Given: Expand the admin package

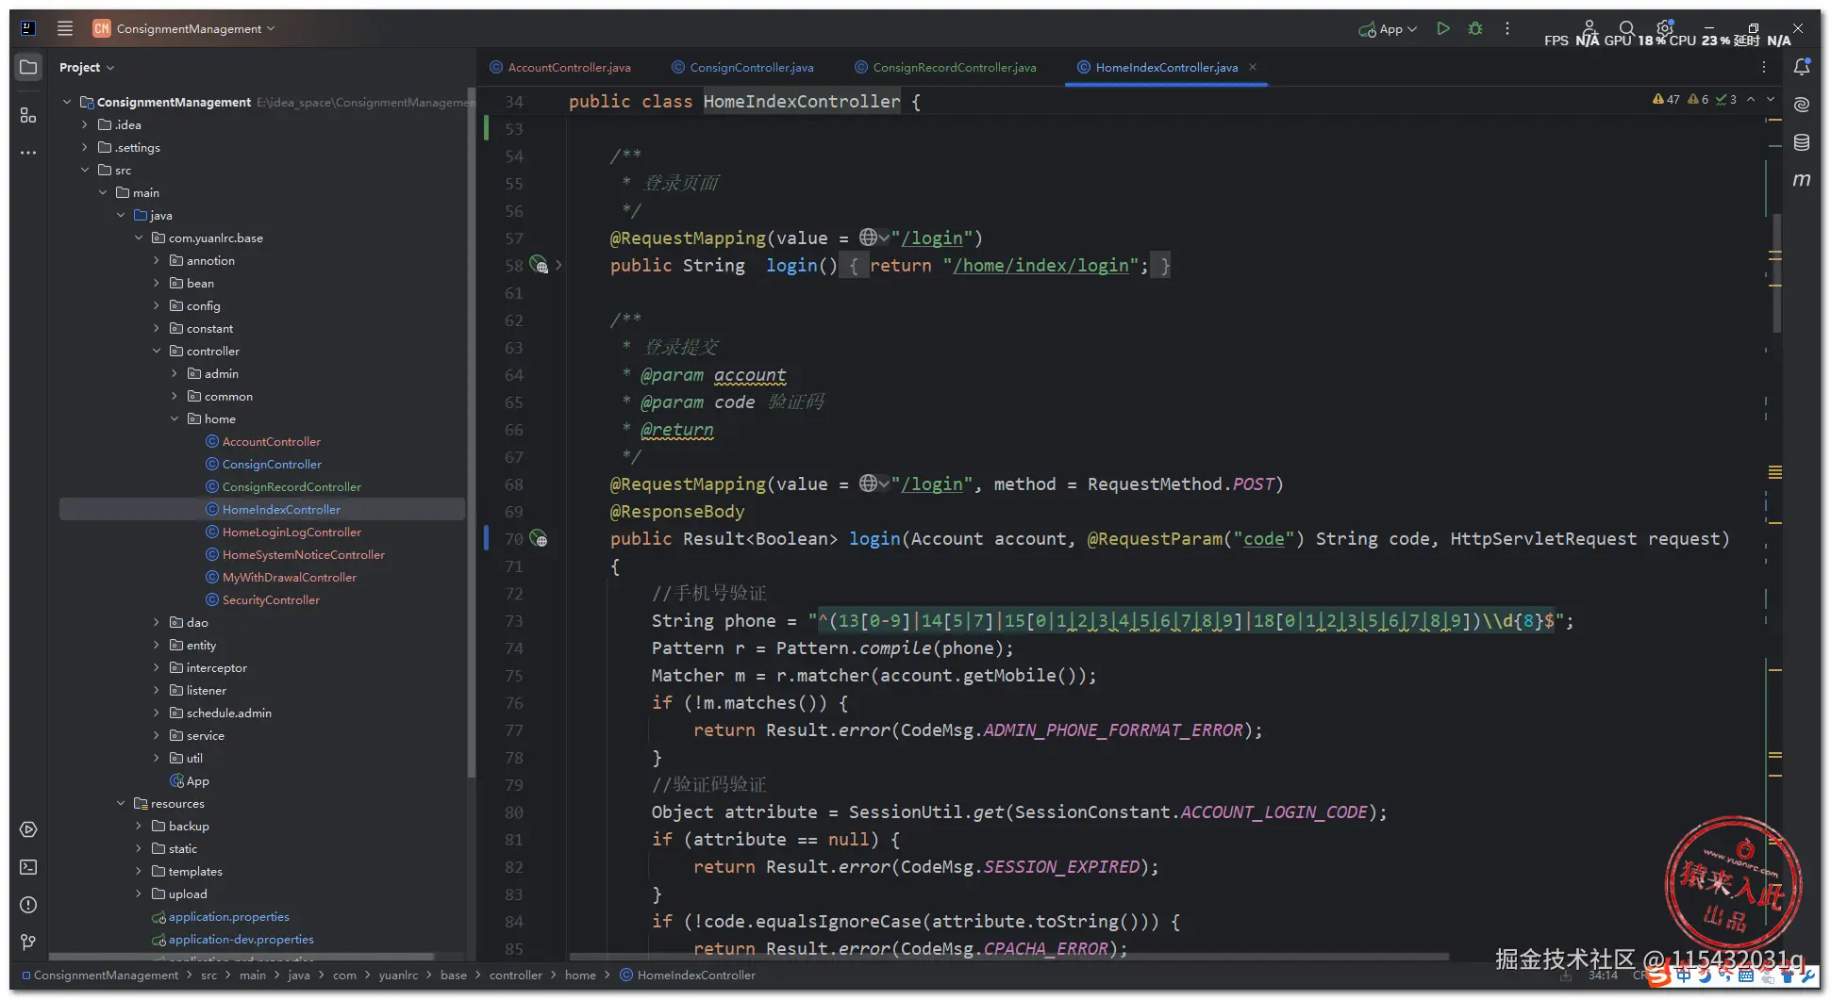Looking at the screenshot, I should 175,373.
